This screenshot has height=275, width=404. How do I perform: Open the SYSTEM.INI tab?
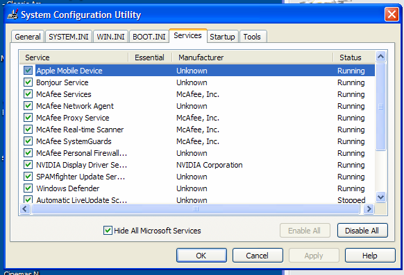[69, 37]
